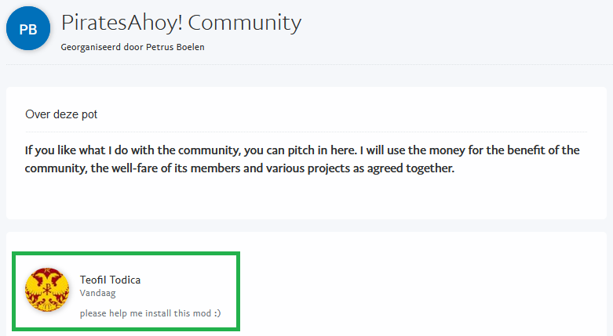Click empty space right of Teofil's contribution
613x336 pixels.
coord(424,290)
